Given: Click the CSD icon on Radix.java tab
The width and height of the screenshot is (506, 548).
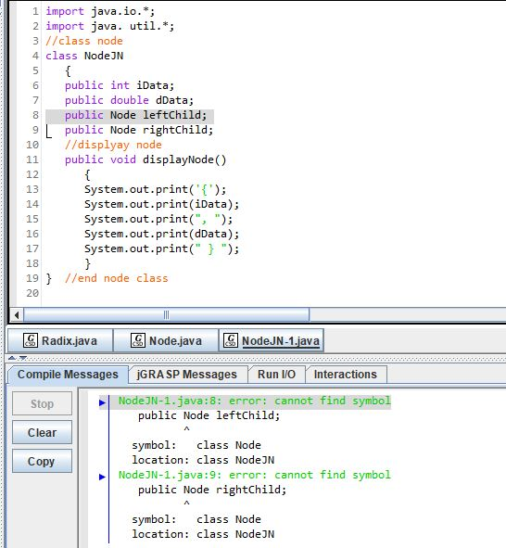Looking at the screenshot, I should pos(31,340).
